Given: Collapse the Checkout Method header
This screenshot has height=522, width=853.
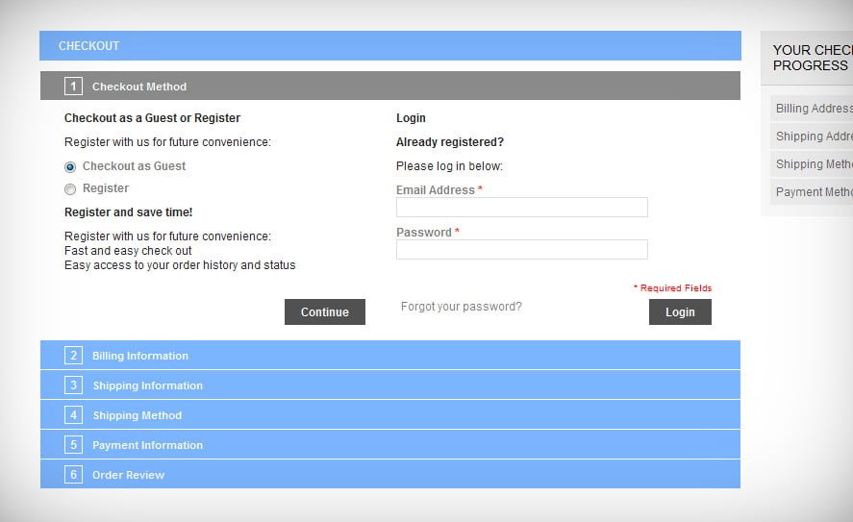Looking at the screenshot, I should coord(139,87).
